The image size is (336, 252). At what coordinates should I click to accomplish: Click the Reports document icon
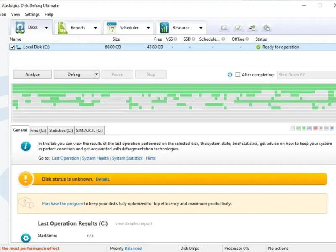coord(62,28)
